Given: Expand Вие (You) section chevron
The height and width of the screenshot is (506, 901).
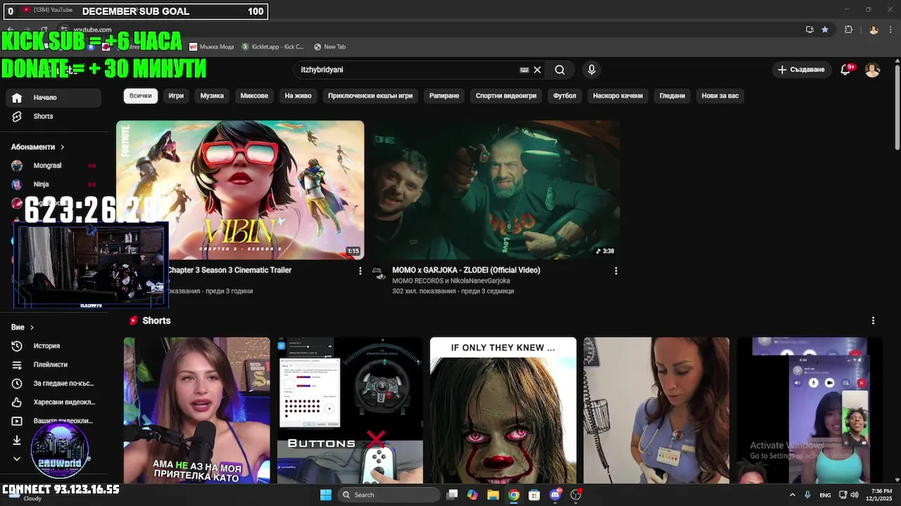Looking at the screenshot, I should pyautogui.click(x=32, y=327).
